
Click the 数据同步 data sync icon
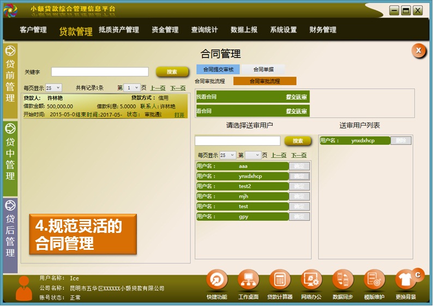click(343, 280)
